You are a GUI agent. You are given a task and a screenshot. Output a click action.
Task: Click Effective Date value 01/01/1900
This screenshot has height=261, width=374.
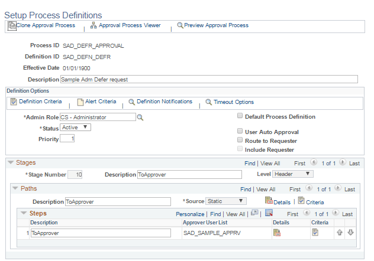point(76,68)
